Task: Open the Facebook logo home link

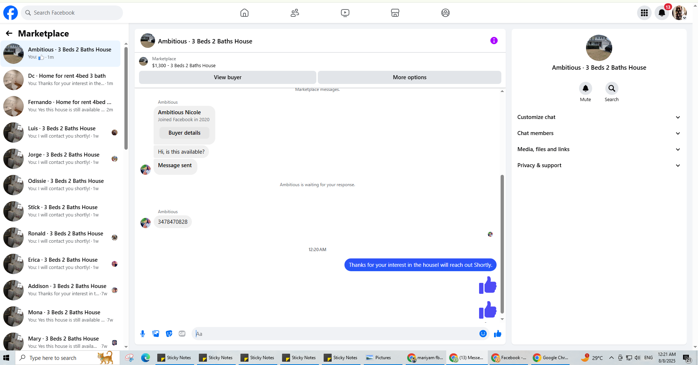Action: click(x=11, y=13)
